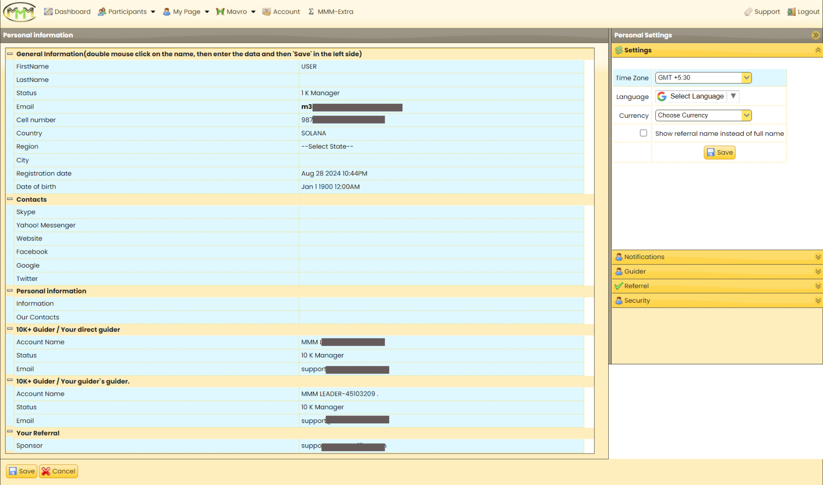This screenshot has height=485, width=823.
Task: Click the Logout door icon
Action: pyautogui.click(x=791, y=12)
